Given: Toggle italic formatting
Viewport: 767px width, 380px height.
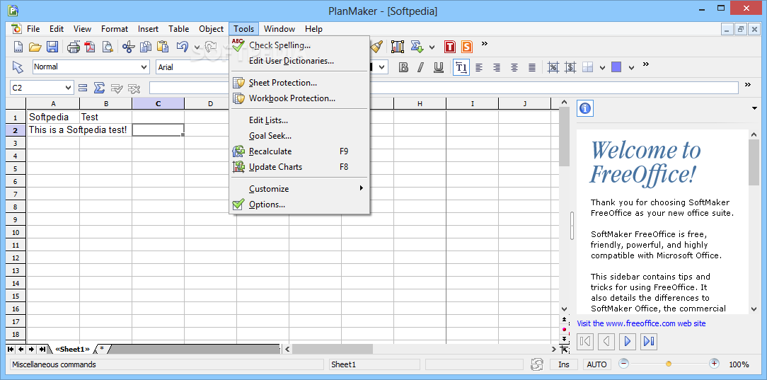Looking at the screenshot, I should (x=421, y=67).
